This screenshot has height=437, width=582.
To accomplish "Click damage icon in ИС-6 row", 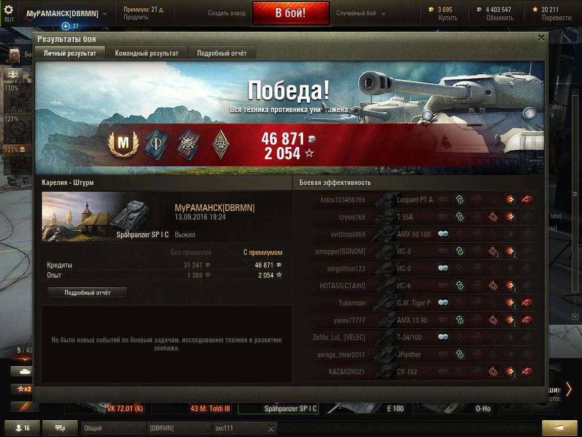I will (x=510, y=286).
